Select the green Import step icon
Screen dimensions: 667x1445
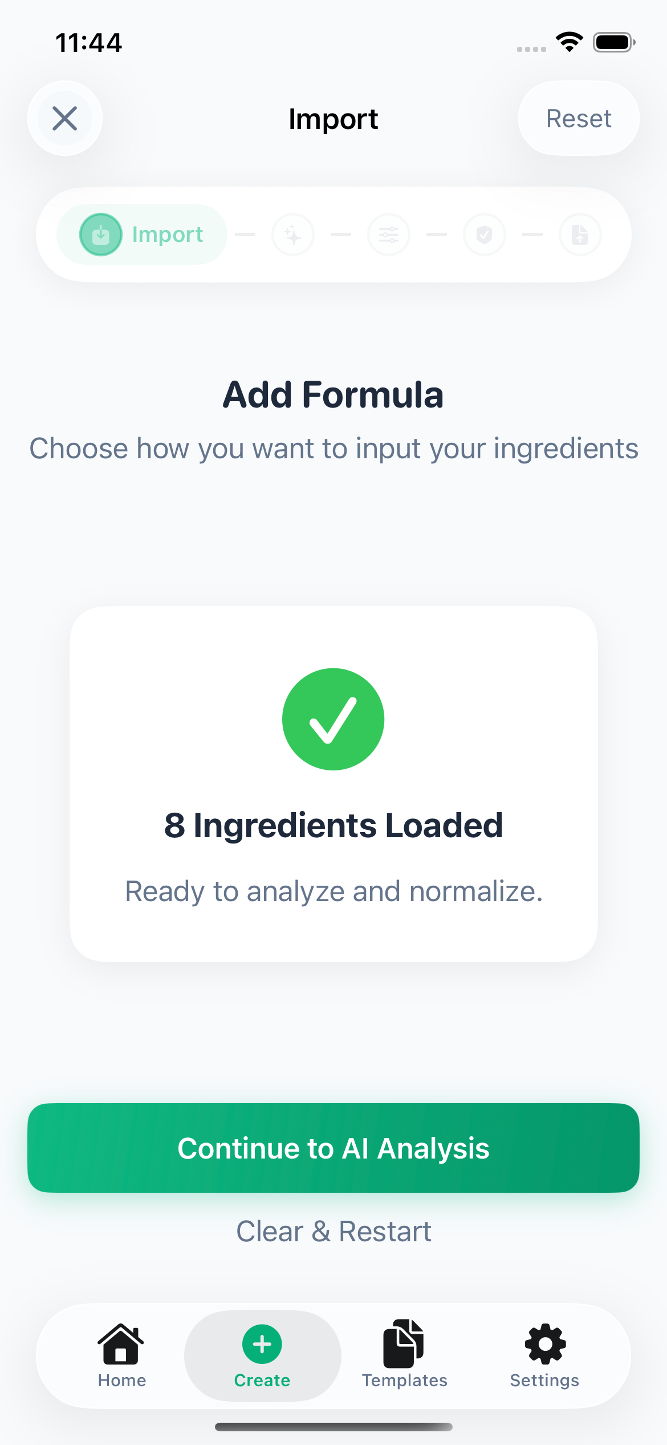click(x=101, y=235)
